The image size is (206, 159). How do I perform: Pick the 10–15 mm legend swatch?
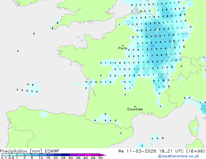43,155
